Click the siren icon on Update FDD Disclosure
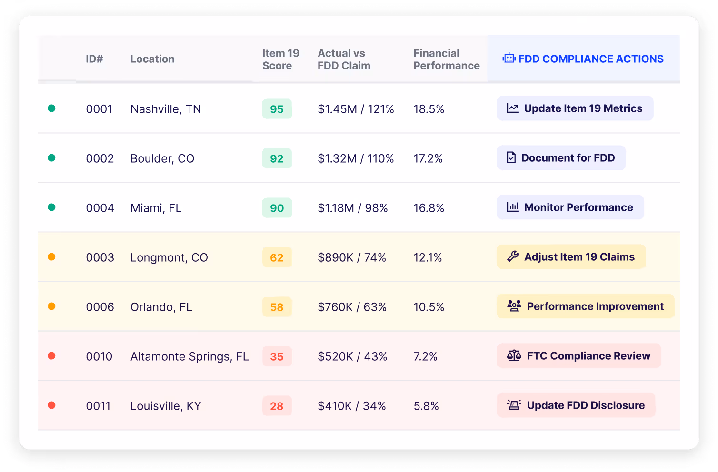Image resolution: width=718 pixels, height=472 pixels. coord(514,405)
